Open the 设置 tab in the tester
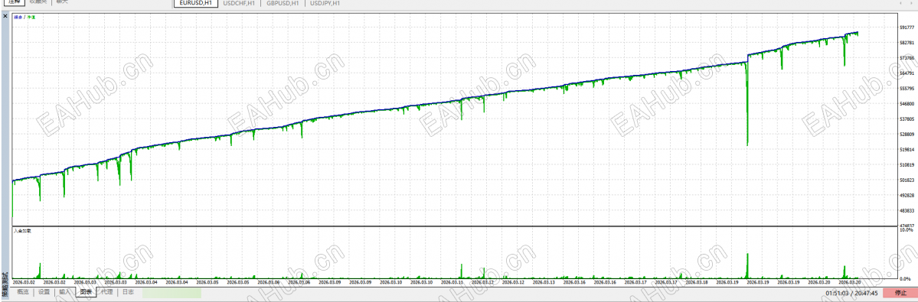918x302 pixels. [44, 291]
